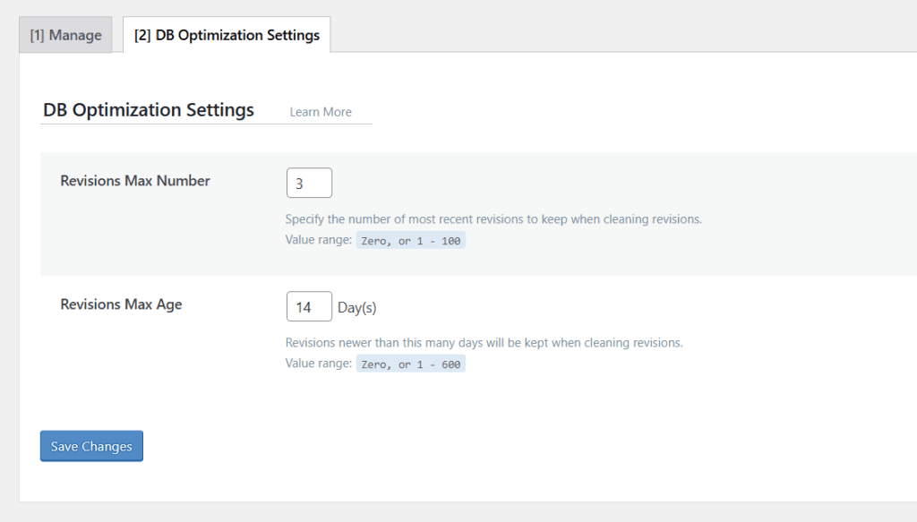This screenshot has width=917, height=522.
Task: Click the 'Zero, or 1 - 100' range badge
Action: pyautogui.click(x=411, y=240)
